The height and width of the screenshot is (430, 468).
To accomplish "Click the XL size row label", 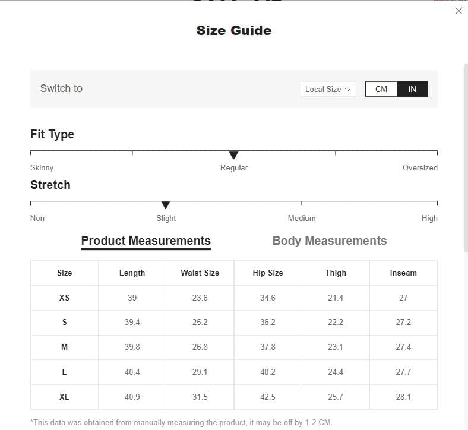I will click(x=65, y=397).
